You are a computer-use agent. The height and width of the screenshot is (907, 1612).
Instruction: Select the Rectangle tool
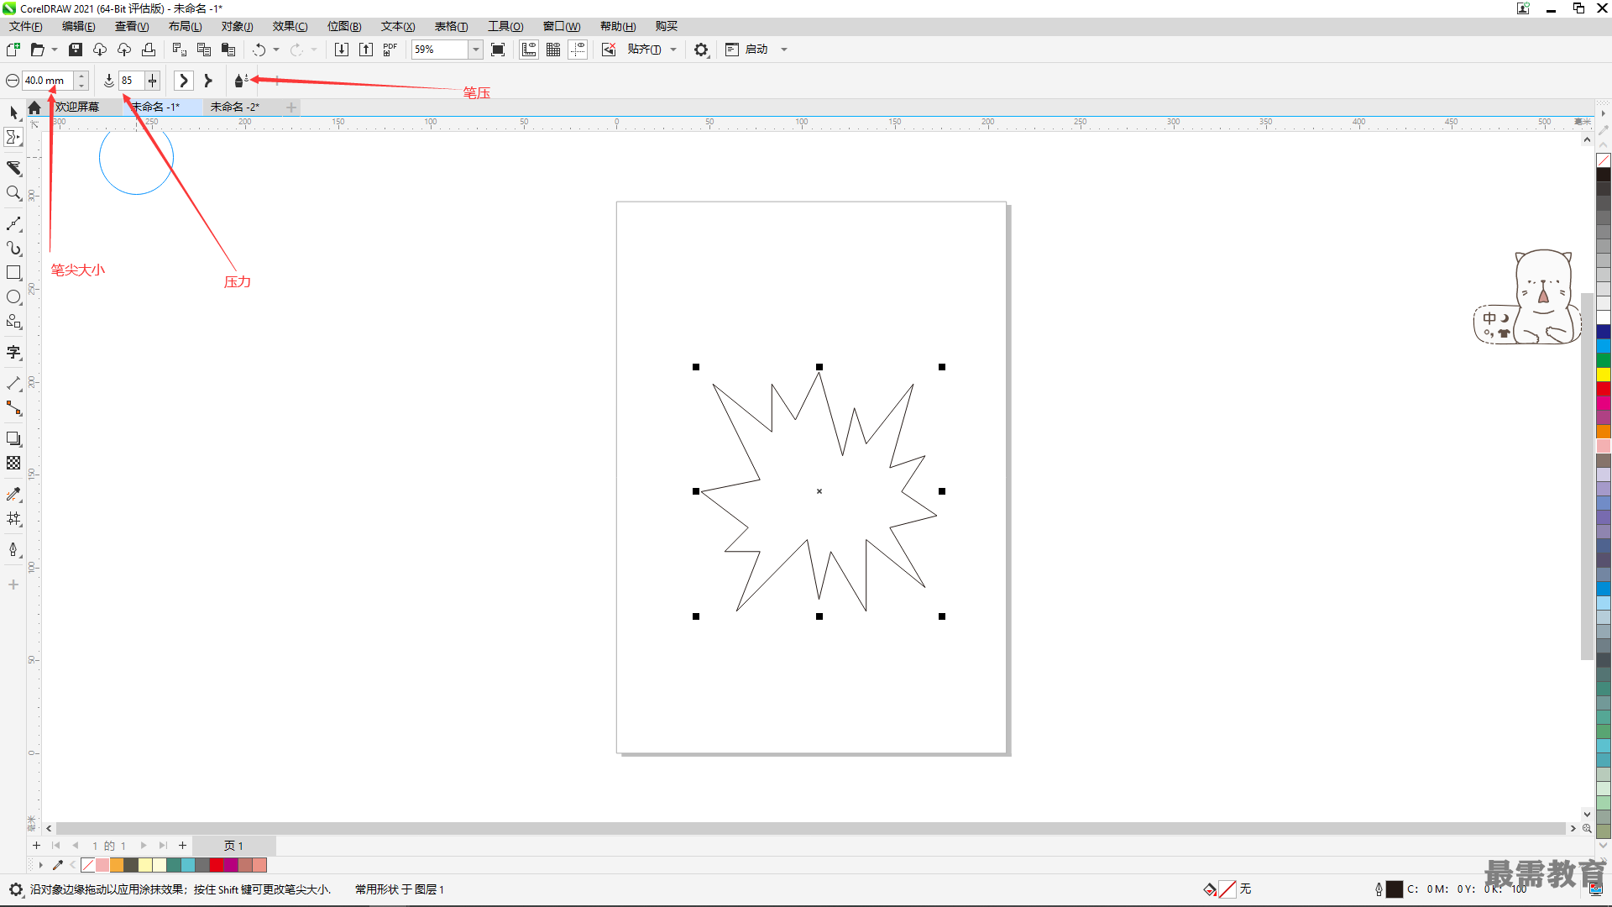(13, 273)
